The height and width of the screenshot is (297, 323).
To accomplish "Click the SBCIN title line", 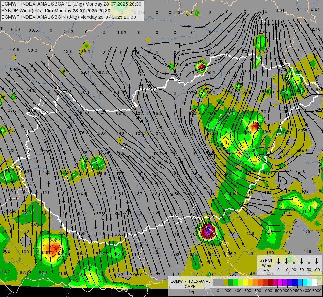I will [x=69, y=17].
